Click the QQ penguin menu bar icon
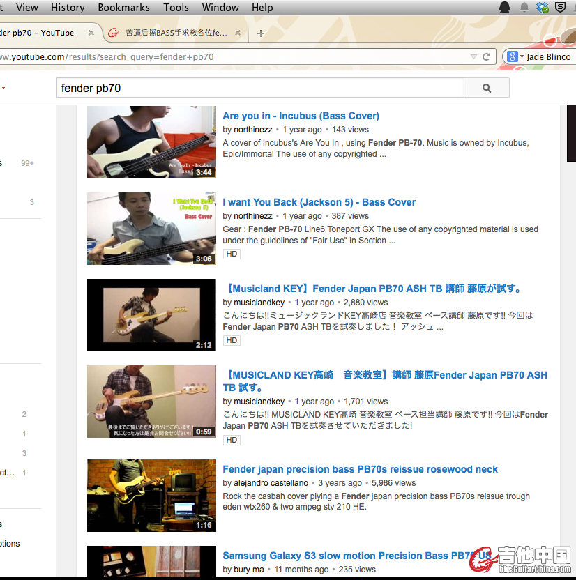The image size is (576, 580). point(504,8)
